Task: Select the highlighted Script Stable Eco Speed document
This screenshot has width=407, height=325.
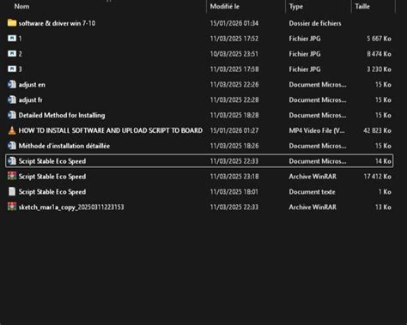Action: point(199,161)
